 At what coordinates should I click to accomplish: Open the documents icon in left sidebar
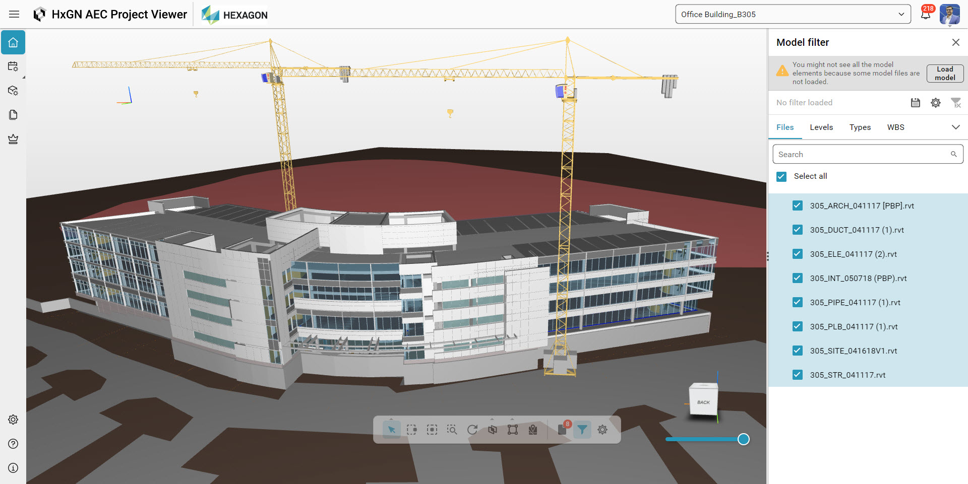13,115
